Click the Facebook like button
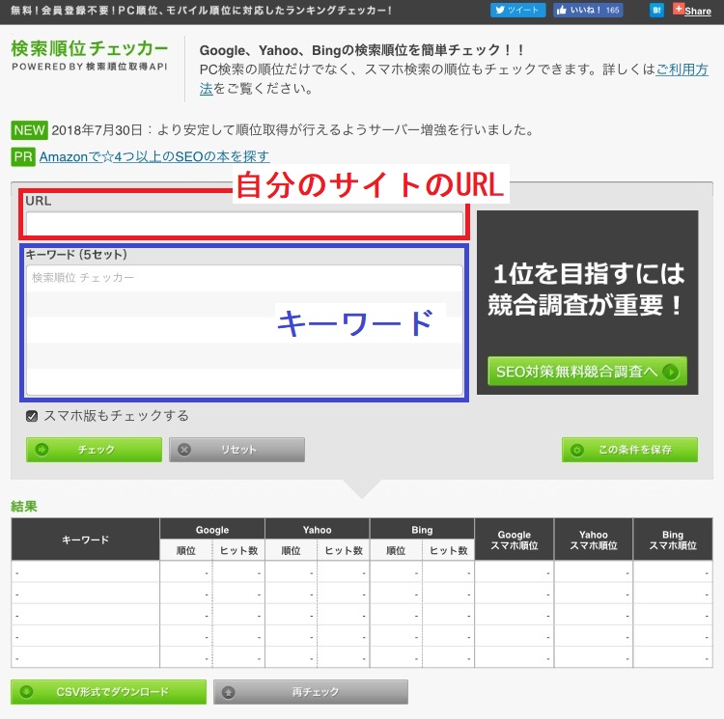 pyautogui.click(x=588, y=11)
